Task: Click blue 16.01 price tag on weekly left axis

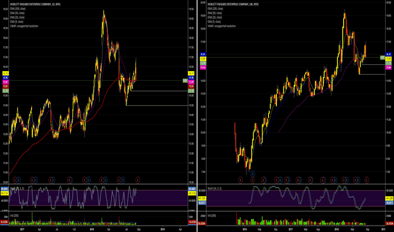Action: pyautogui.click(x=203, y=54)
